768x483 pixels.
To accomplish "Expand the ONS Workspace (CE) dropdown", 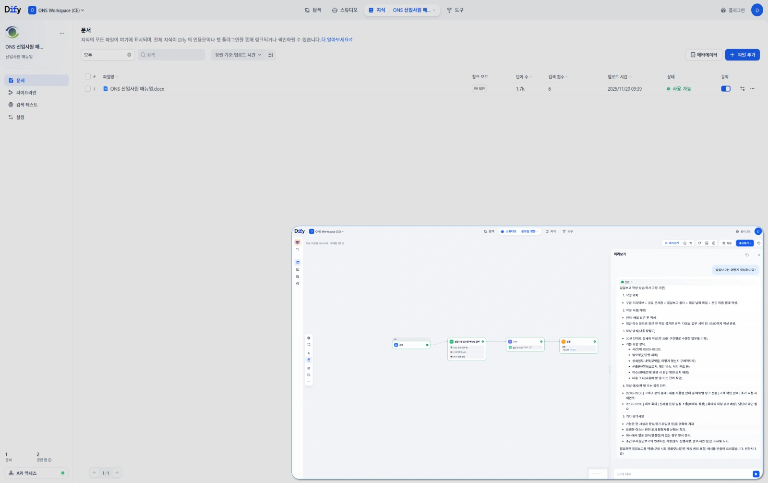I will tap(56, 10).
